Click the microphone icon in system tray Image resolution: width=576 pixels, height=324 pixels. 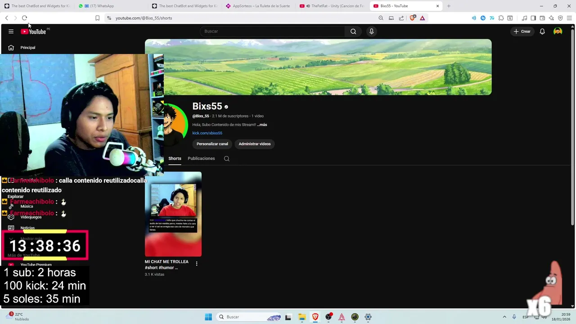(x=514, y=317)
